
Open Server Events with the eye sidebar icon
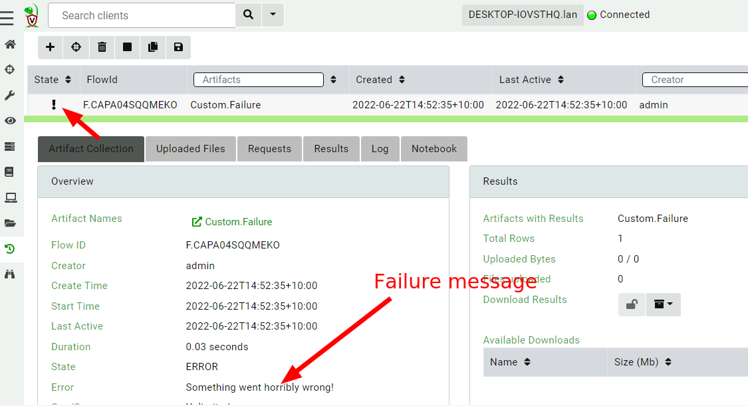(9, 120)
